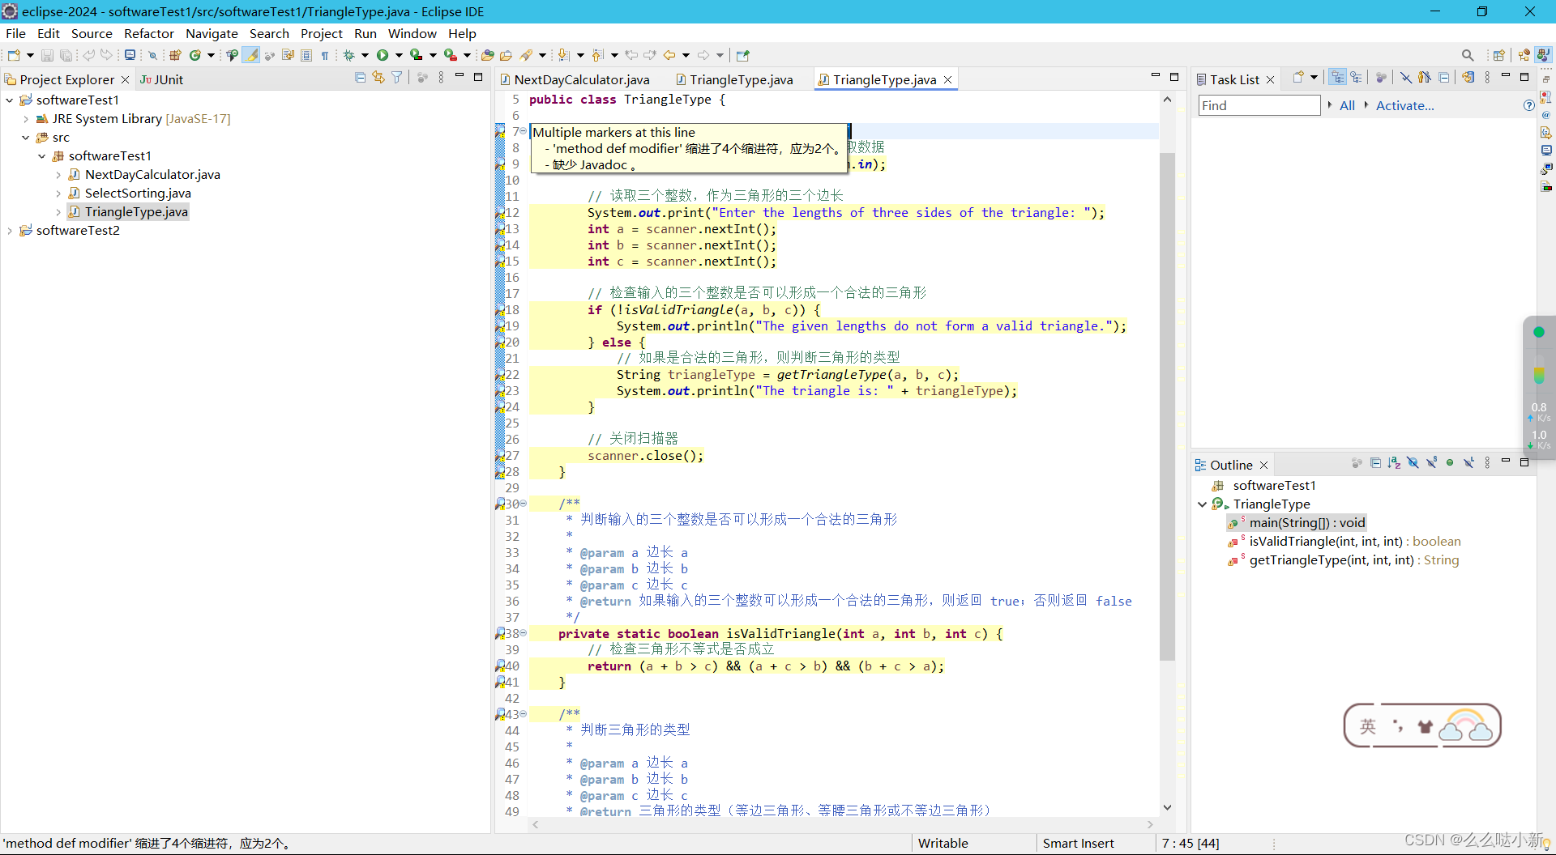Click the Activate link in Task List
This screenshot has height=855, width=1556.
click(x=1404, y=105)
